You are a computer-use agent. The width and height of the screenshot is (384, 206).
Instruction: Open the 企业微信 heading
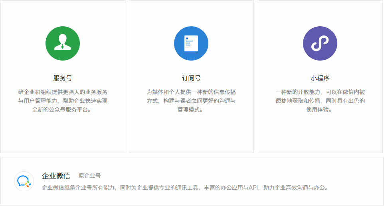coord(56,176)
